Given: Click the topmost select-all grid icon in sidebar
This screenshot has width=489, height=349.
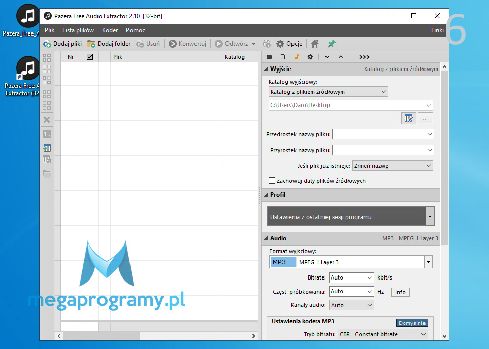Looking at the screenshot, I should [47, 58].
